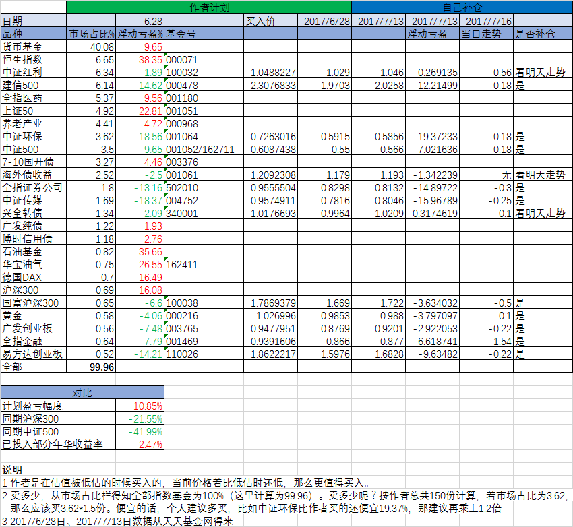Click the 22.81 profit cell
The image size is (573, 527).
pos(140,111)
